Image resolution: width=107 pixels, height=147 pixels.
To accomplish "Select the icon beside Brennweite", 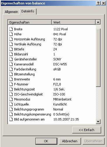I will (11, 79).
